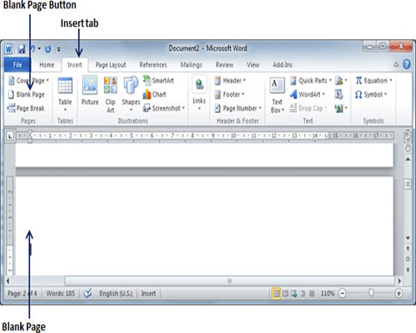Click Previous Page double-arrow button
This screenshot has height=333, width=416.
click(x=408, y=248)
